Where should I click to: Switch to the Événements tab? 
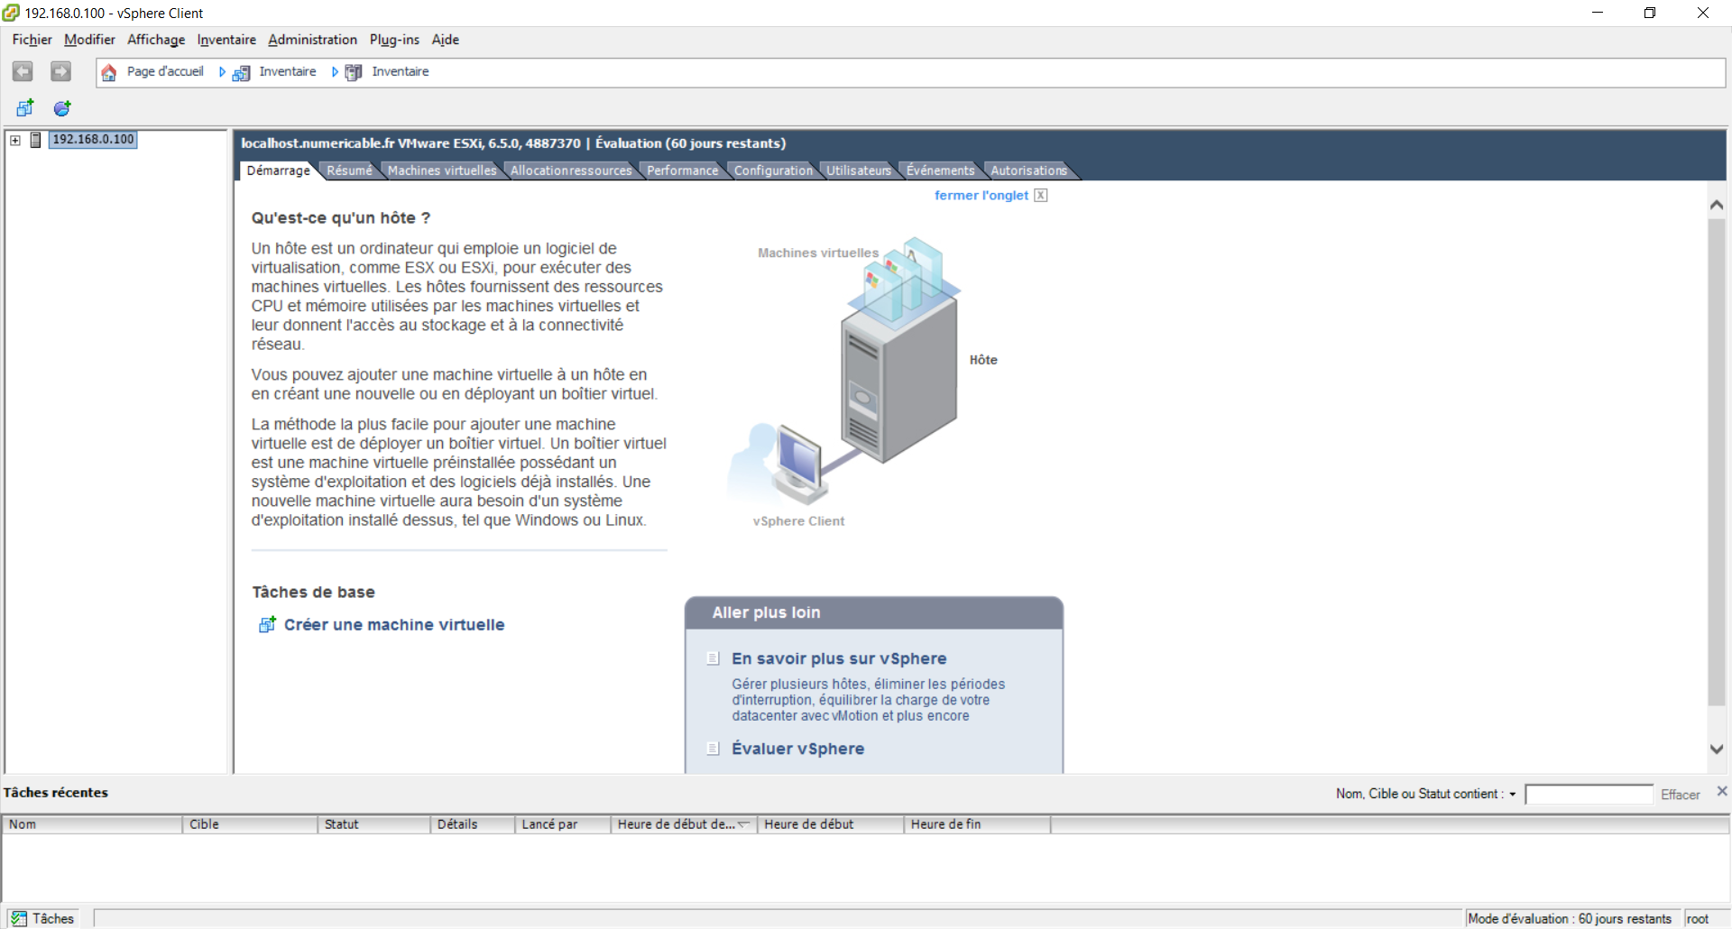(x=940, y=170)
